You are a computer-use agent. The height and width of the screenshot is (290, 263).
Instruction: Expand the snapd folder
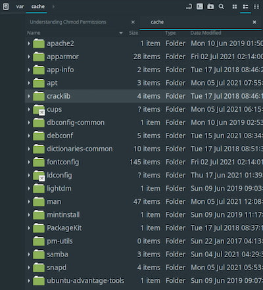tap(29, 268)
